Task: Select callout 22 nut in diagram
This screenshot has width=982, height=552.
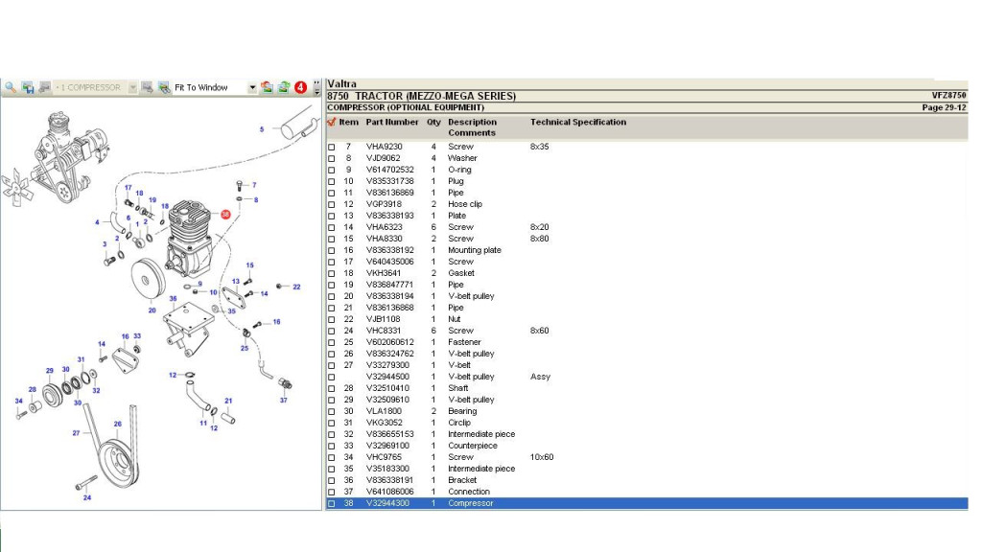Action: point(297,287)
